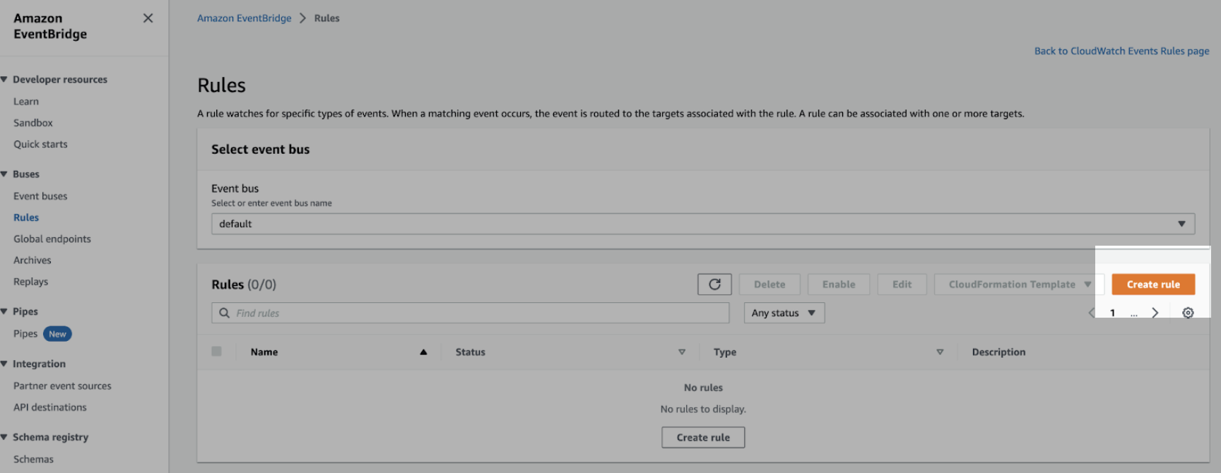Open Replays in the sidebar

31,281
